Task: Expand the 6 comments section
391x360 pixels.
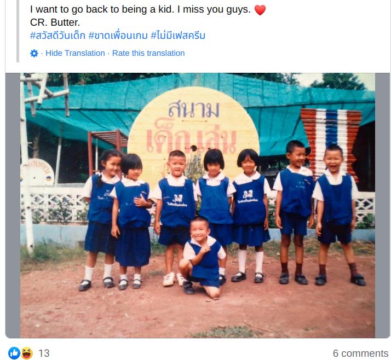Action: pos(360,353)
